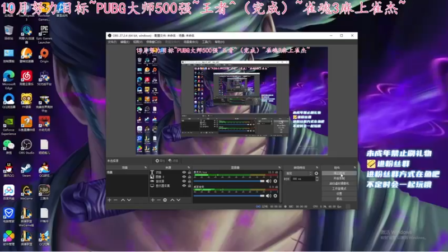
Task: Pop out the Scenes dock panel
Action: (146, 167)
